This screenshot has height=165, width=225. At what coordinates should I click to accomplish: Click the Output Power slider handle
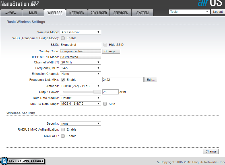(x=97, y=92)
